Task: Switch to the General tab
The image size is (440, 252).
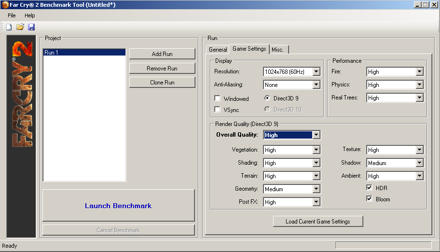Action: coord(218,49)
